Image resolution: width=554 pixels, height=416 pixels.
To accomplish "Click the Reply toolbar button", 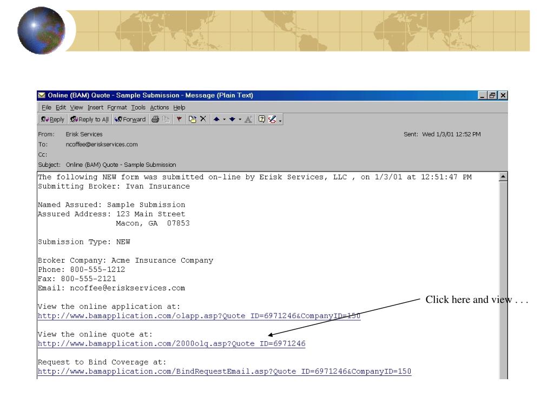I will click(x=52, y=120).
